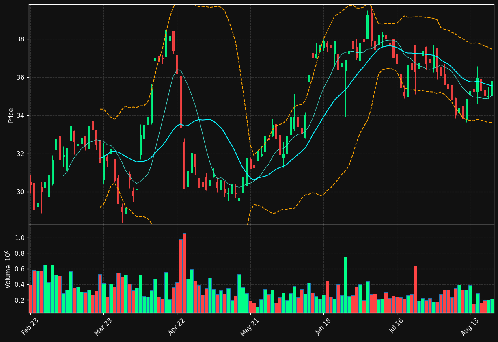Click the 38 price tick label
The height and width of the screenshot is (342, 498).
tap(21, 39)
